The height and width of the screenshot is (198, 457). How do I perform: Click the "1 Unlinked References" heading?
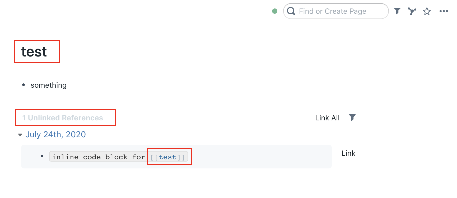63,118
